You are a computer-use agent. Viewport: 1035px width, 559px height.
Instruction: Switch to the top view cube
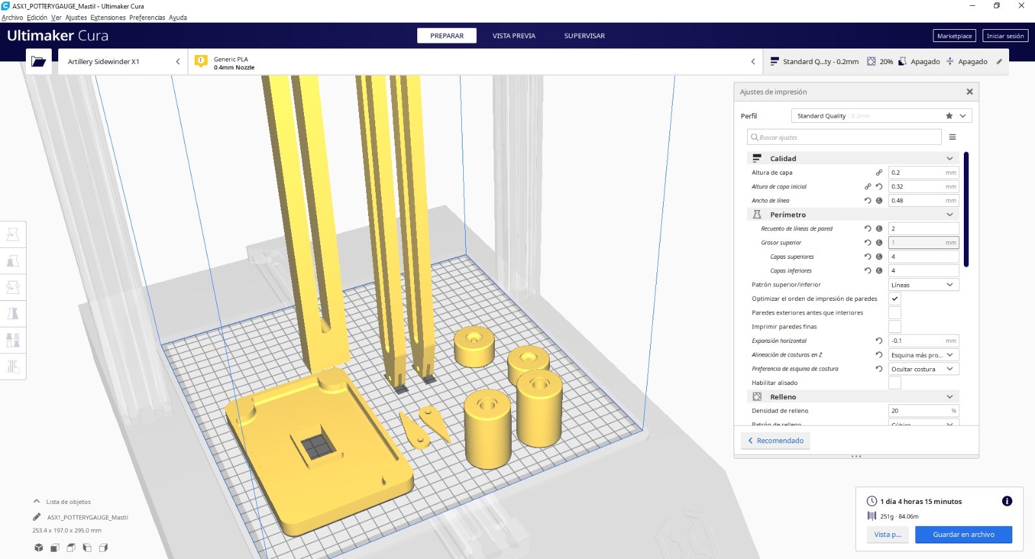pos(71,547)
